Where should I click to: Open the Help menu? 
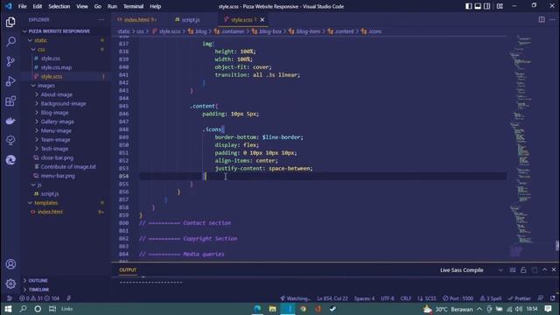click(x=155, y=6)
